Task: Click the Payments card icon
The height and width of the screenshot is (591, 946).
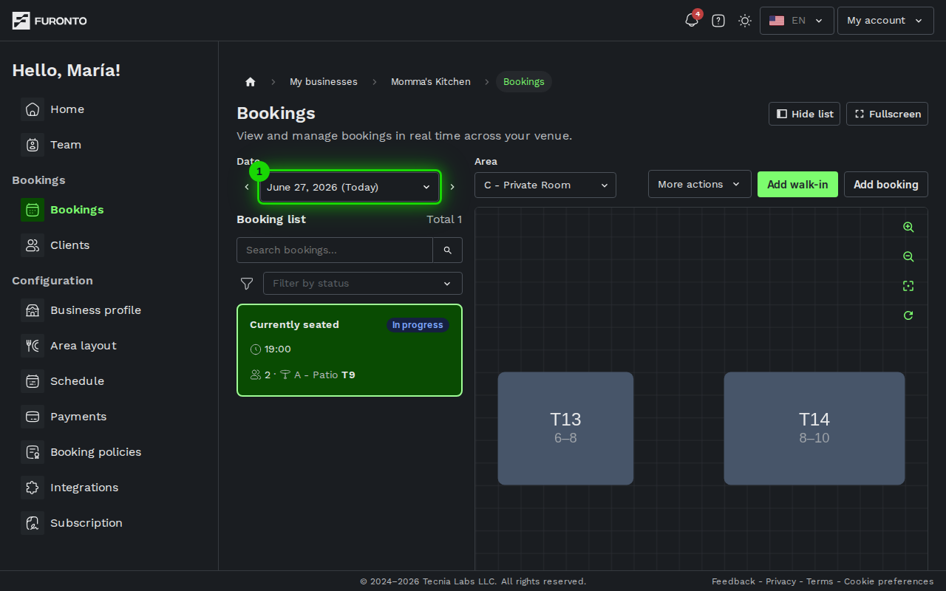Action: [x=33, y=417]
